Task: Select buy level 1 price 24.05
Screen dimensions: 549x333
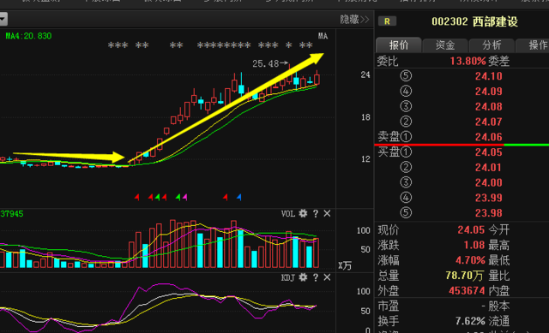Action: [488, 152]
